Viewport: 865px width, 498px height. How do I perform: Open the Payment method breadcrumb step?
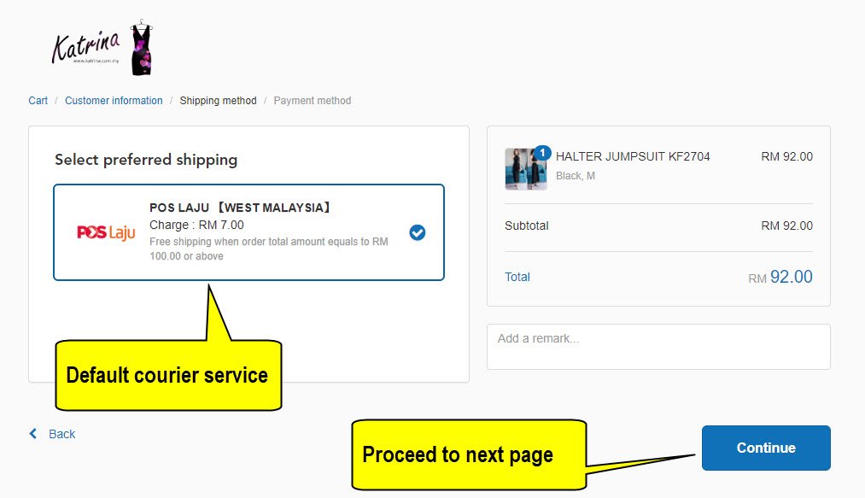(312, 101)
